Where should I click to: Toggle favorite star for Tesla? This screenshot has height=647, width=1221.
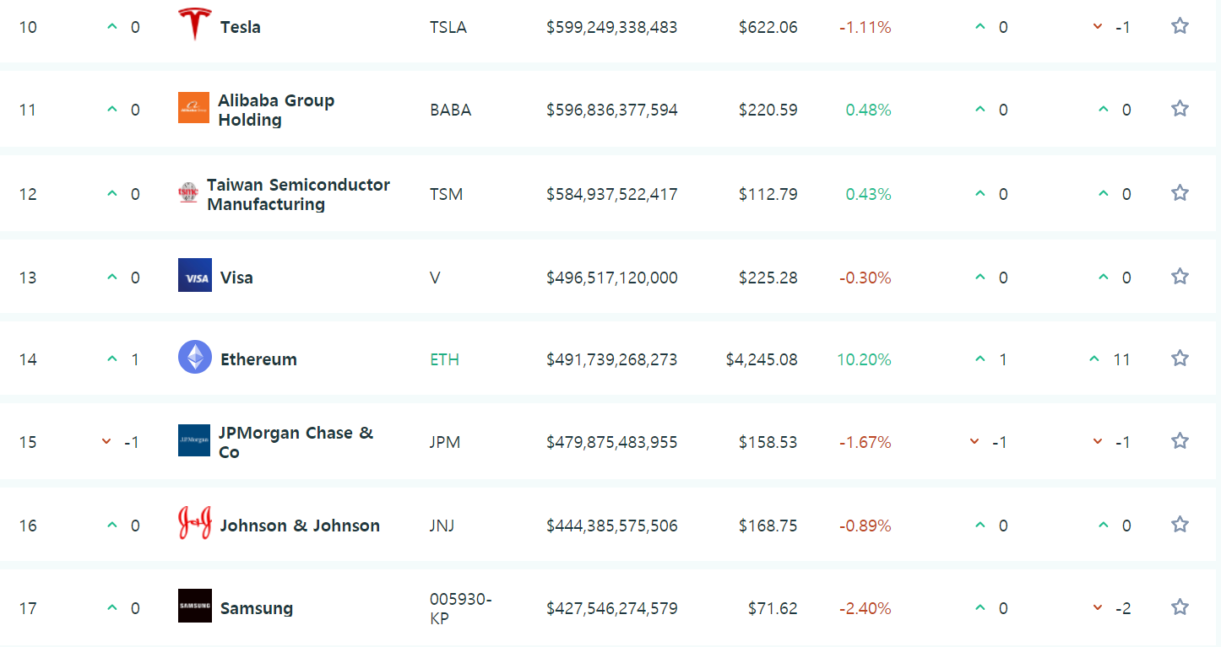1180,26
